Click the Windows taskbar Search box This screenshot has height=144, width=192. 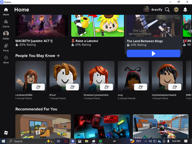[x=31, y=141]
